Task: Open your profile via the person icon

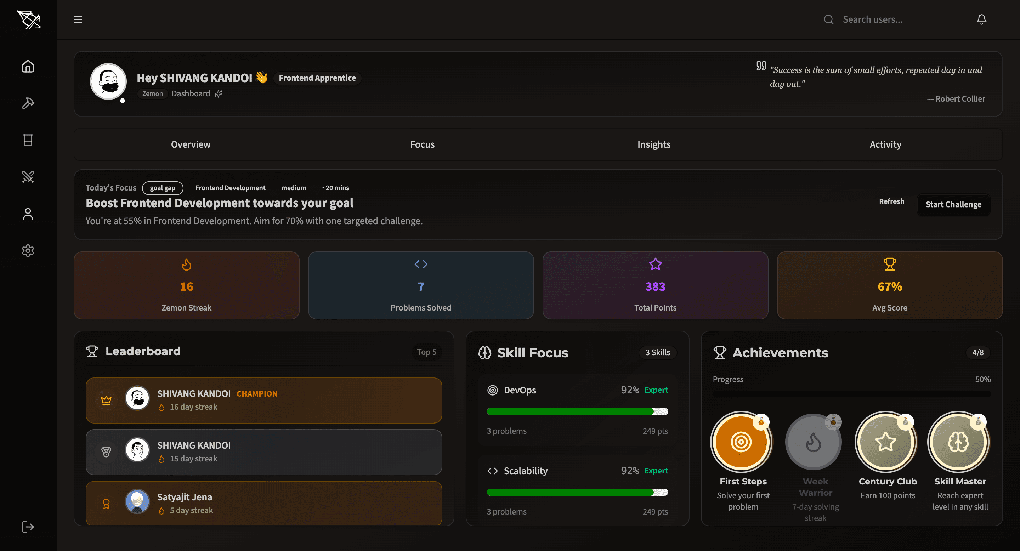Action: pyautogui.click(x=28, y=214)
